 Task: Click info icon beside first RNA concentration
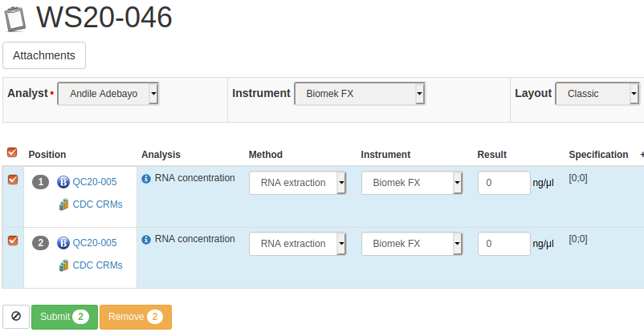pyautogui.click(x=146, y=179)
